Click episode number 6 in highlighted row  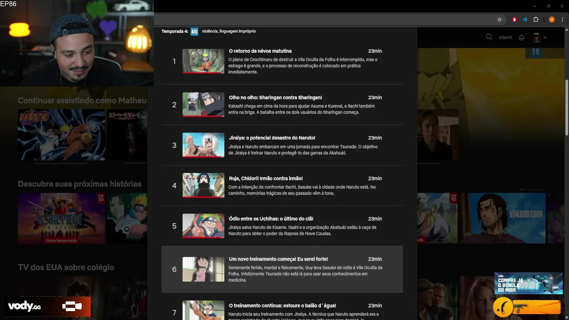pyautogui.click(x=174, y=269)
